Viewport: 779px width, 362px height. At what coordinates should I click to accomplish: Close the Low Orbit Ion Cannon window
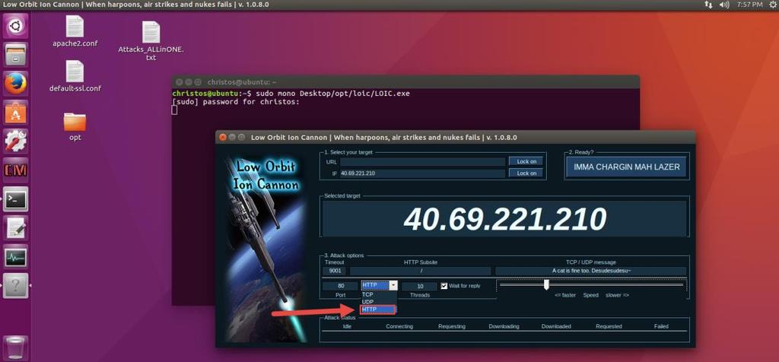[x=223, y=137]
